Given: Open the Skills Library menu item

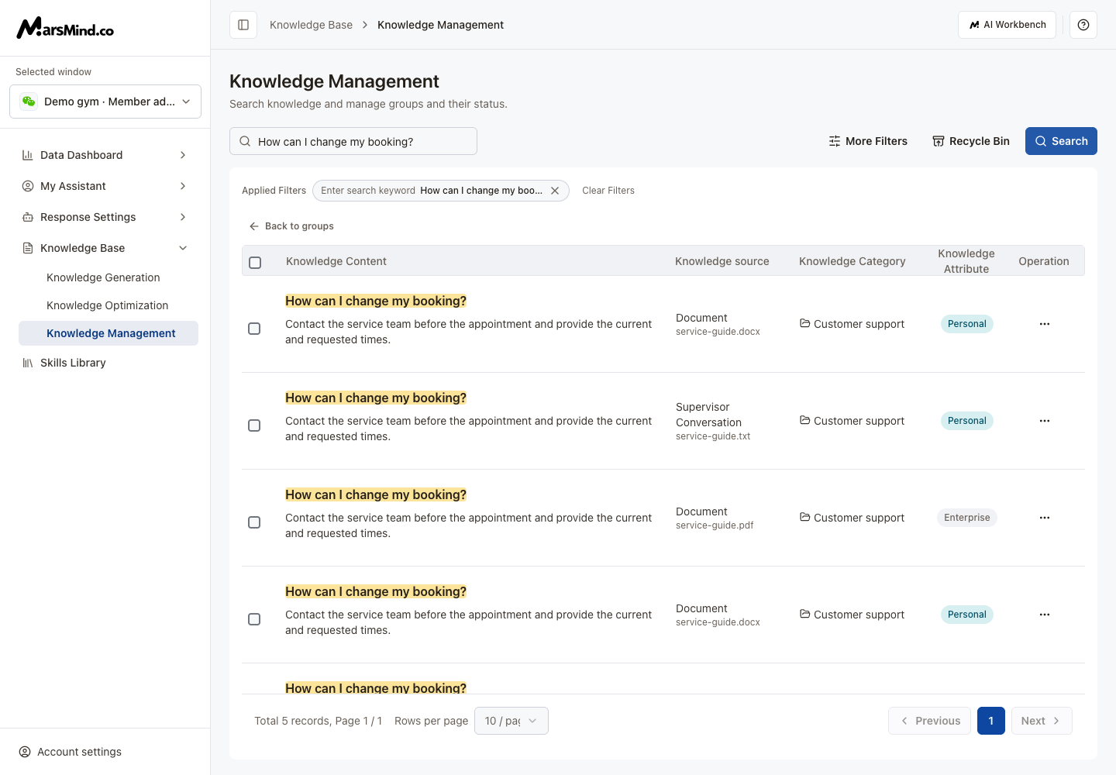Looking at the screenshot, I should click(105, 363).
